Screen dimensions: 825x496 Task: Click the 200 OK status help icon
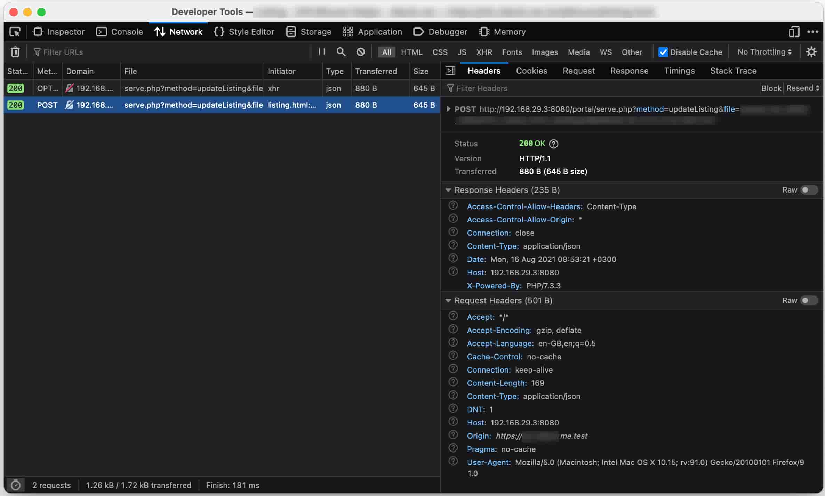pyautogui.click(x=553, y=144)
